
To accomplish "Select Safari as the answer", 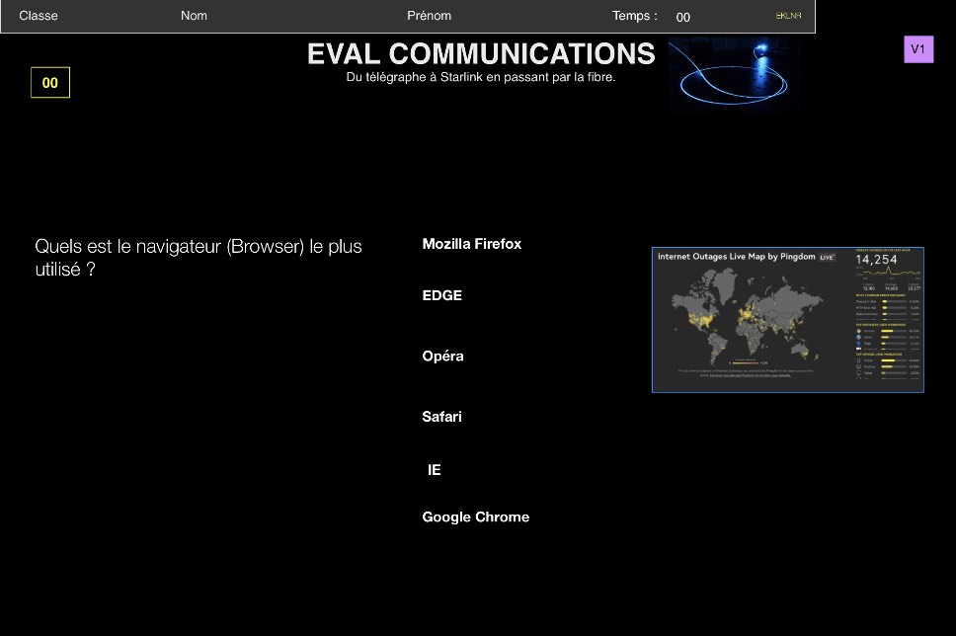I will click(x=442, y=417).
